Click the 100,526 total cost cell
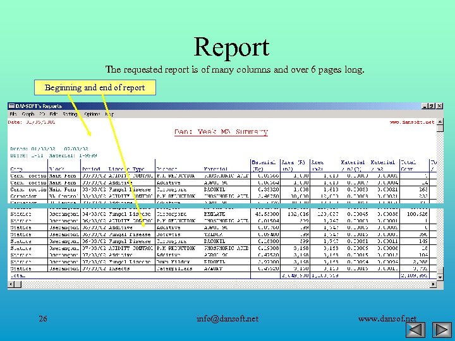455x341 pixels. point(417,214)
